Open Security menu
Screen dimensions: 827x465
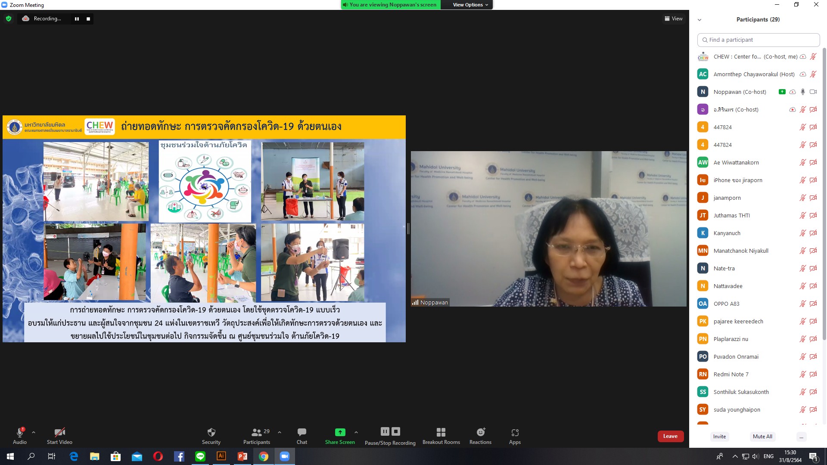211,436
